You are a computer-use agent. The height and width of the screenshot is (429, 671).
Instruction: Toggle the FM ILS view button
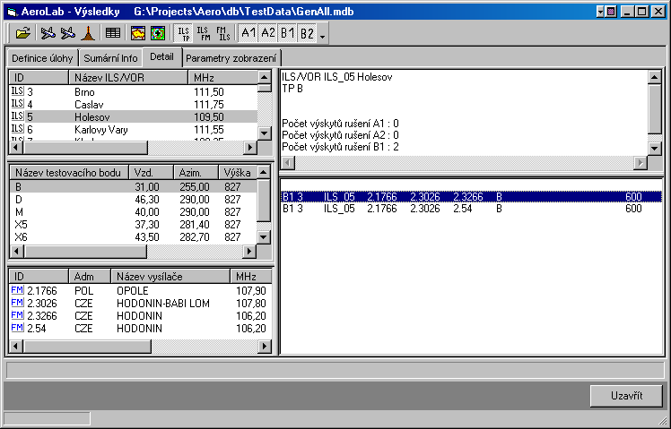coord(223,33)
